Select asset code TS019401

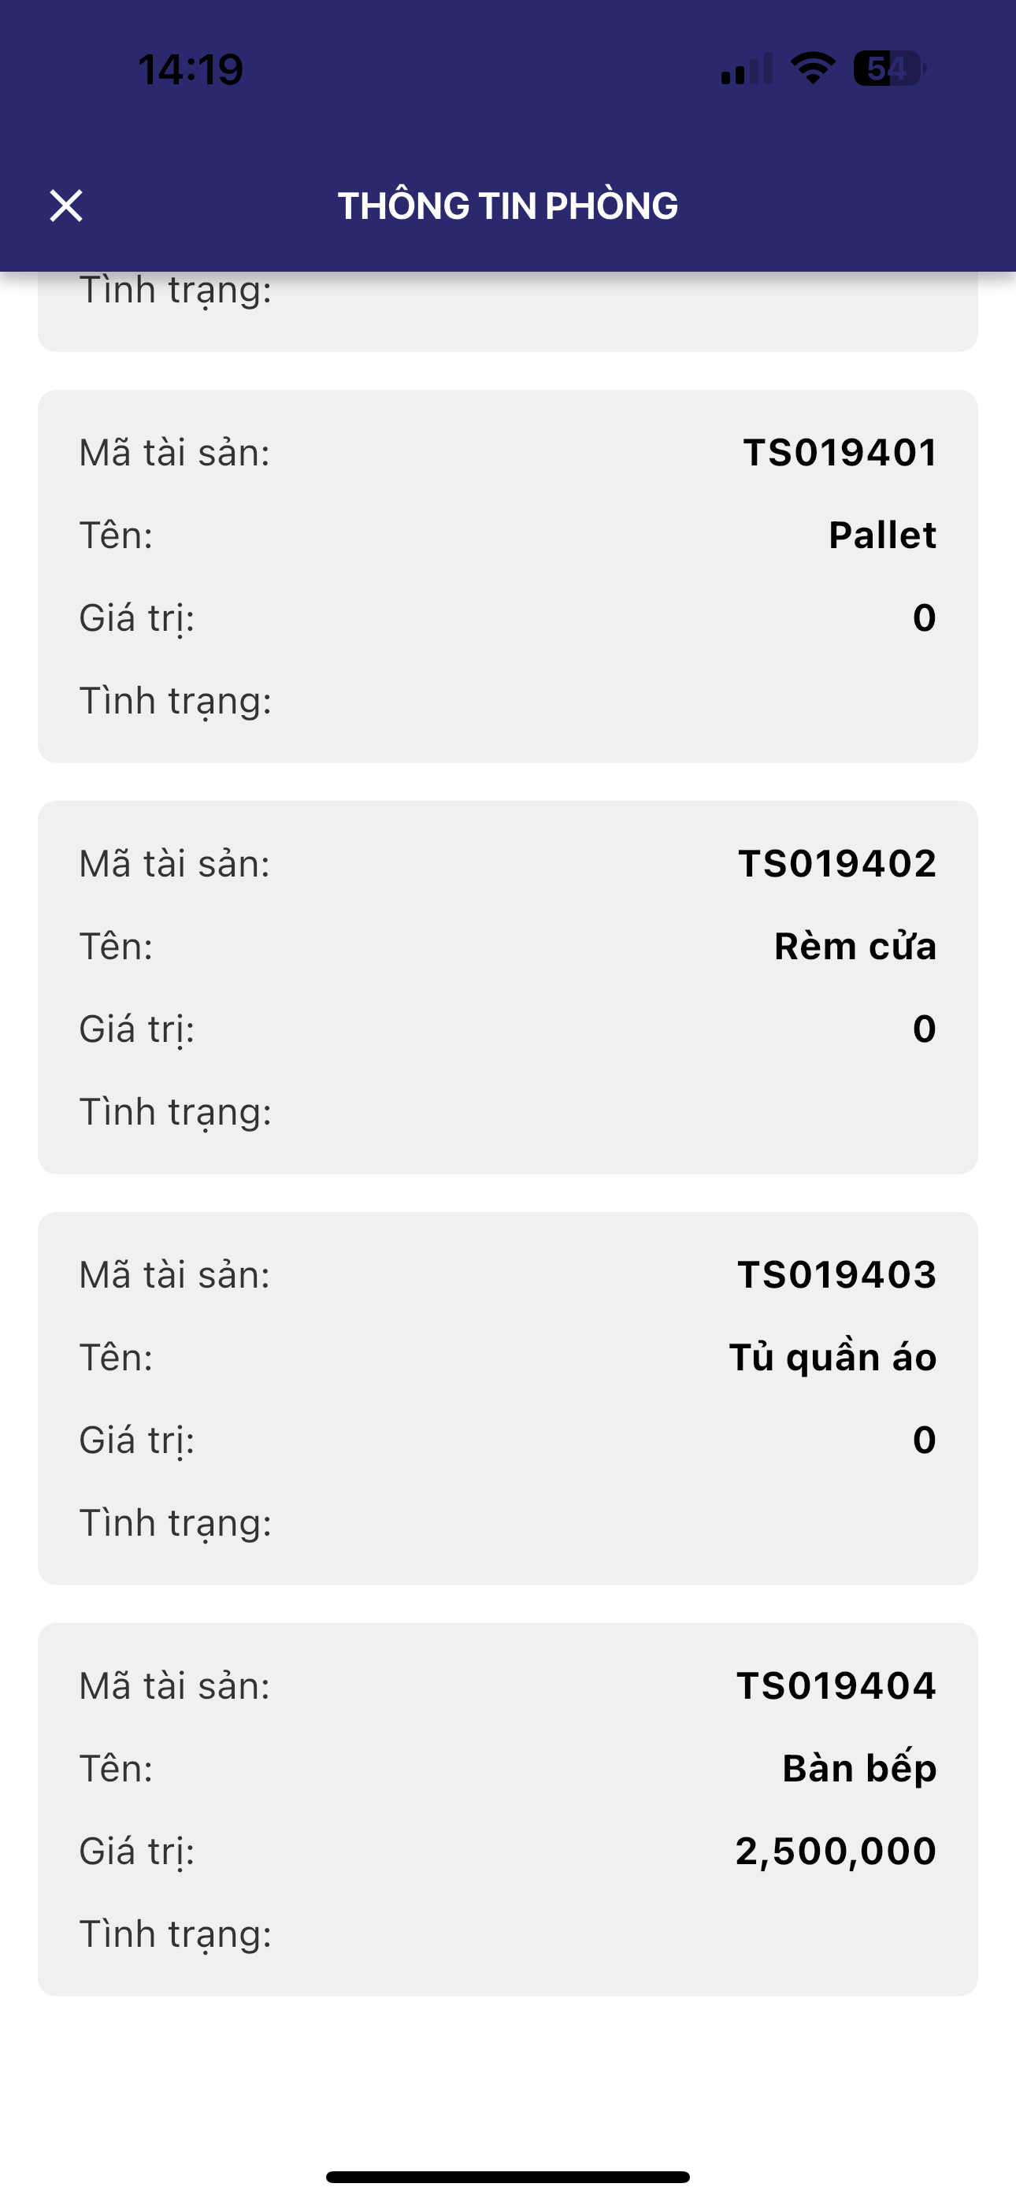840,452
